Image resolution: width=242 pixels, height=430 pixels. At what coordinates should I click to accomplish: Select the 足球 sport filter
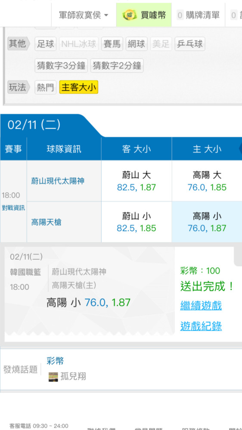click(46, 44)
